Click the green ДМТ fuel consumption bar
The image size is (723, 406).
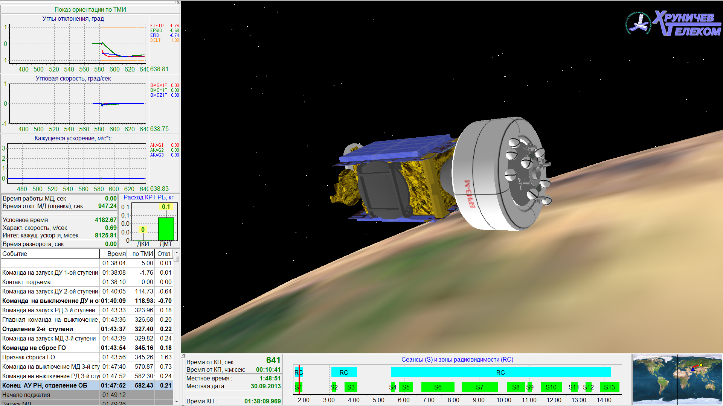[x=166, y=229]
